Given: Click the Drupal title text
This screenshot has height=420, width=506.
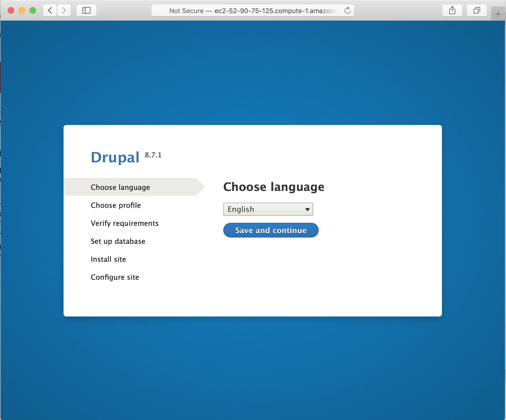Looking at the screenshot, I should pos(115,157).
